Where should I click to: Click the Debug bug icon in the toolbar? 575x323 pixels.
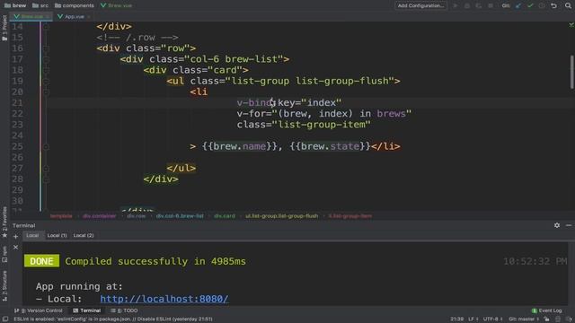[467, 5]
